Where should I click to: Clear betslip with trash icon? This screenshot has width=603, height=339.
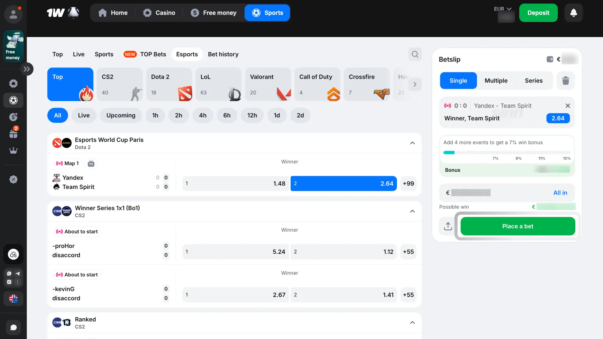[x=566, y=81]
